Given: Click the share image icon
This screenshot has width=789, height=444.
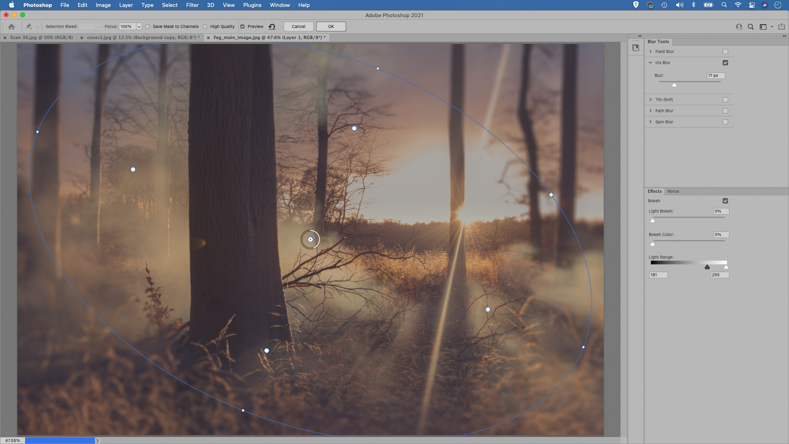Looking at the screenshot, I should point(782,27).
